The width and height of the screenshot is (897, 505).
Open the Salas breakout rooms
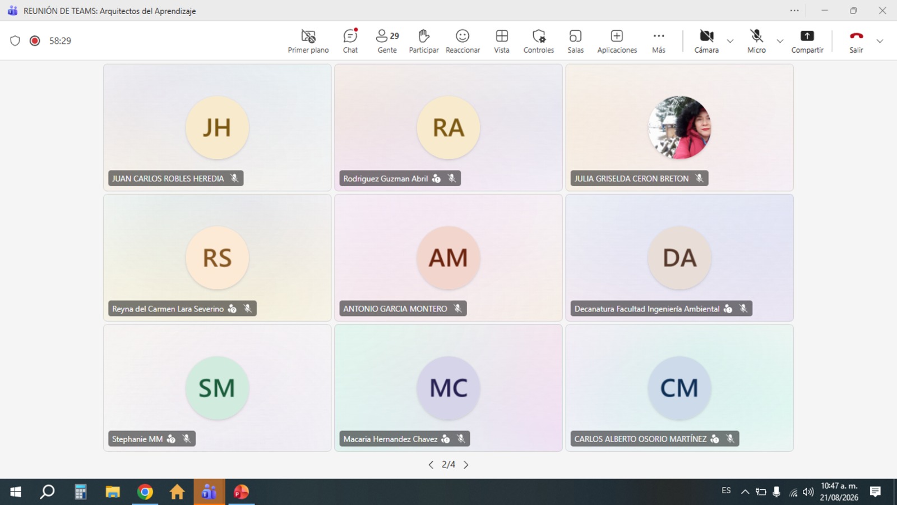[x=575, y=41]
